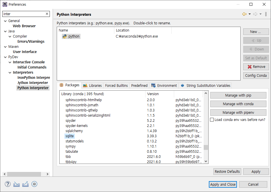Click the Name column header
This screenshot has height=192, width=271.
(86, 30)
